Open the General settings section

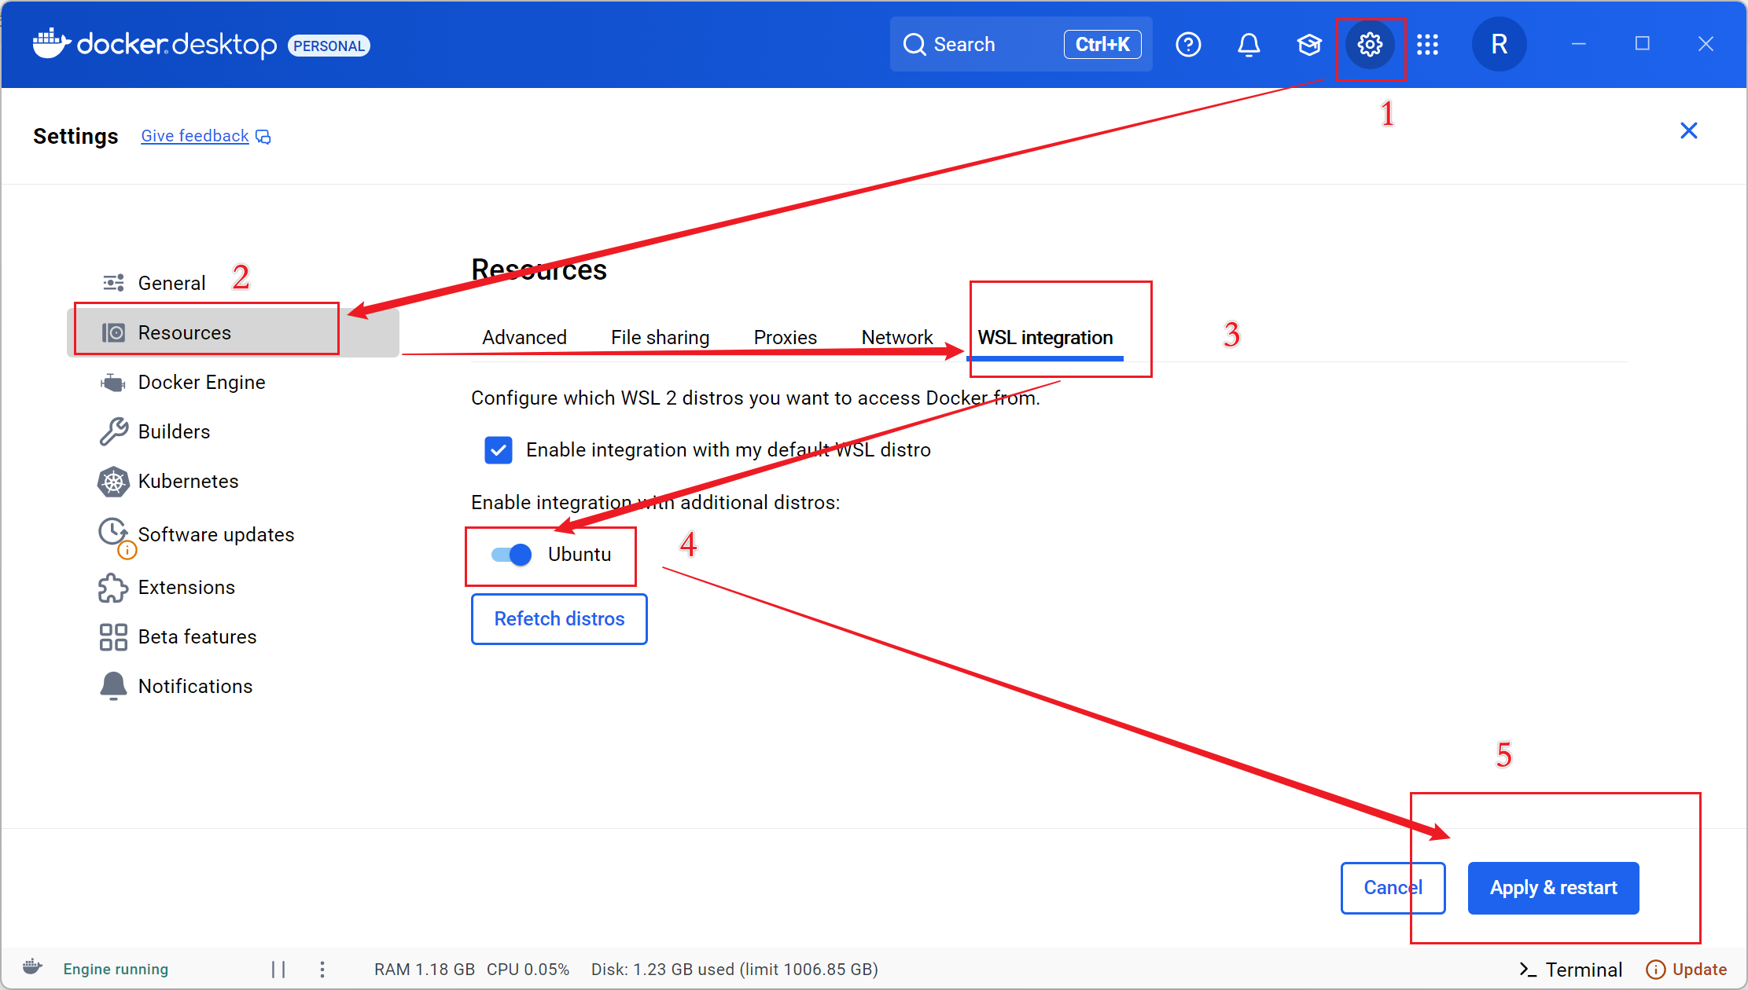coord(233,283)
